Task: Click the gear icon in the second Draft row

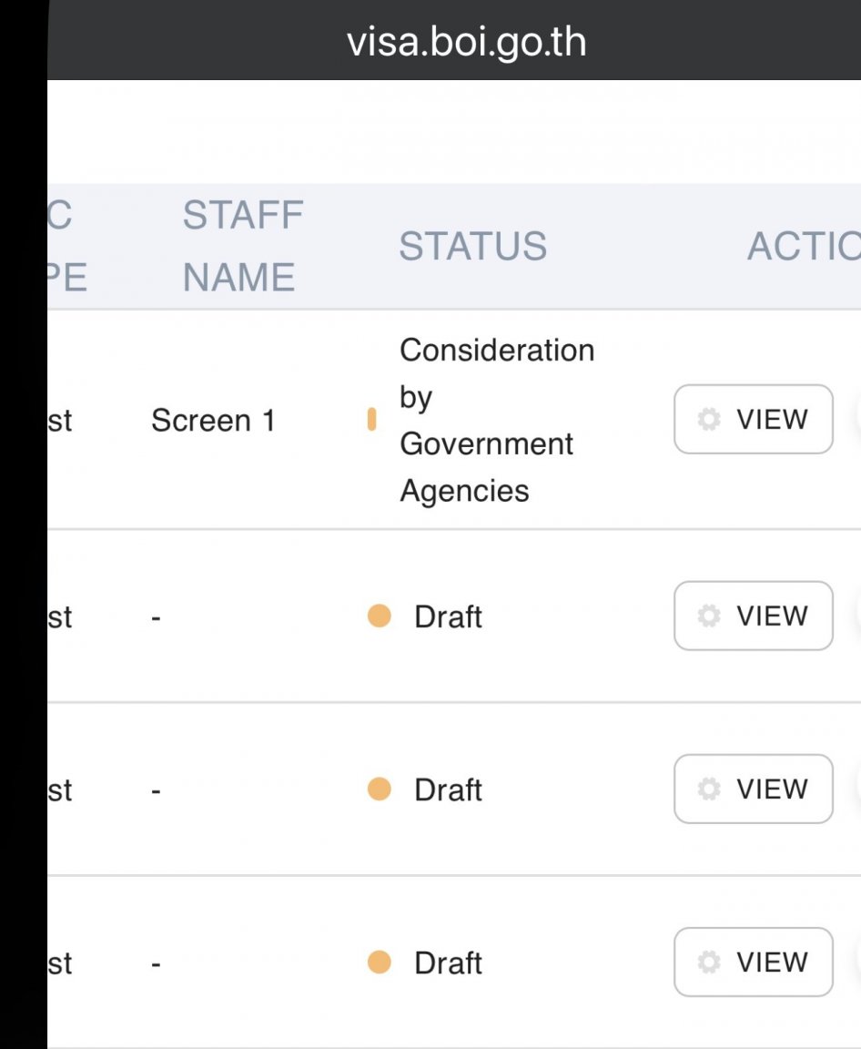Action: (x=708, y=789)
